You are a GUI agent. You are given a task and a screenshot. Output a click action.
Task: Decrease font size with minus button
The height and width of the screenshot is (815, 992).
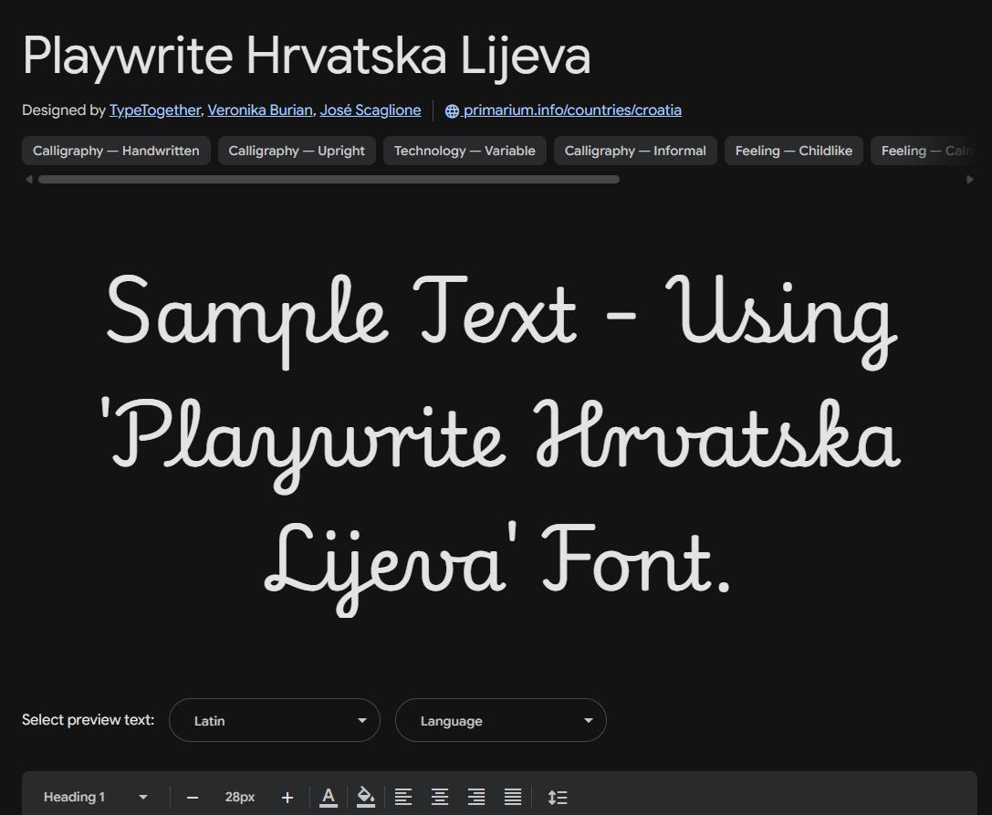193,798
